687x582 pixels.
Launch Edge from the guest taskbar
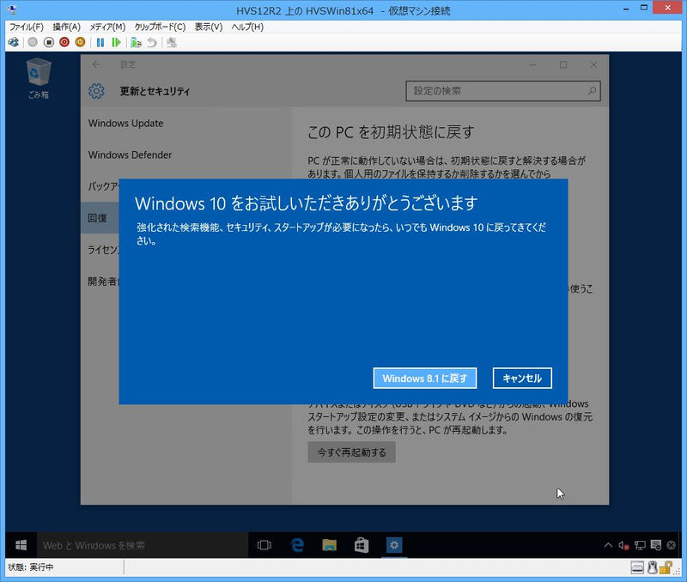297,545
